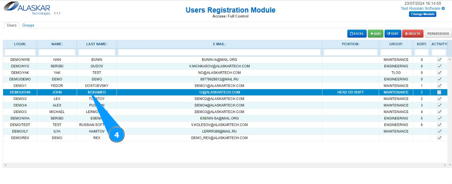Click horizontal scrollbar right arrow
The width and height of the screenshot is (452, 184).
coord(446,165)
